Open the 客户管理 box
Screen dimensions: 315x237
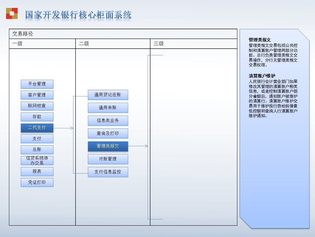37,95
